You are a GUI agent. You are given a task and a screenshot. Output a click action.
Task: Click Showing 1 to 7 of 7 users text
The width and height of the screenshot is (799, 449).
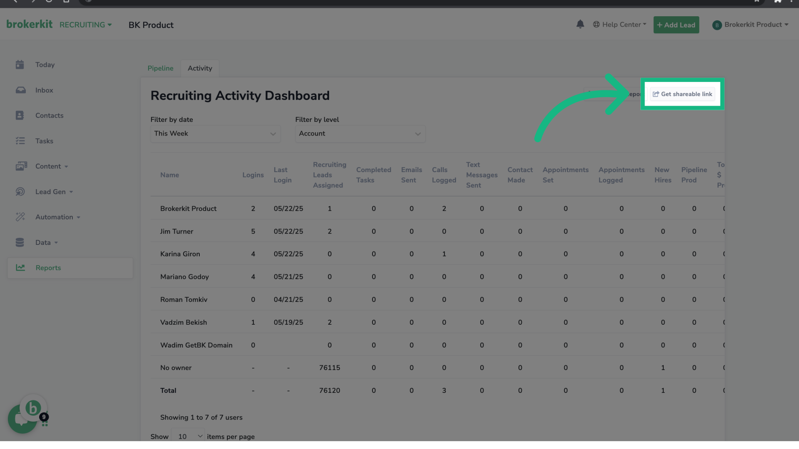(x=201, y=417)
